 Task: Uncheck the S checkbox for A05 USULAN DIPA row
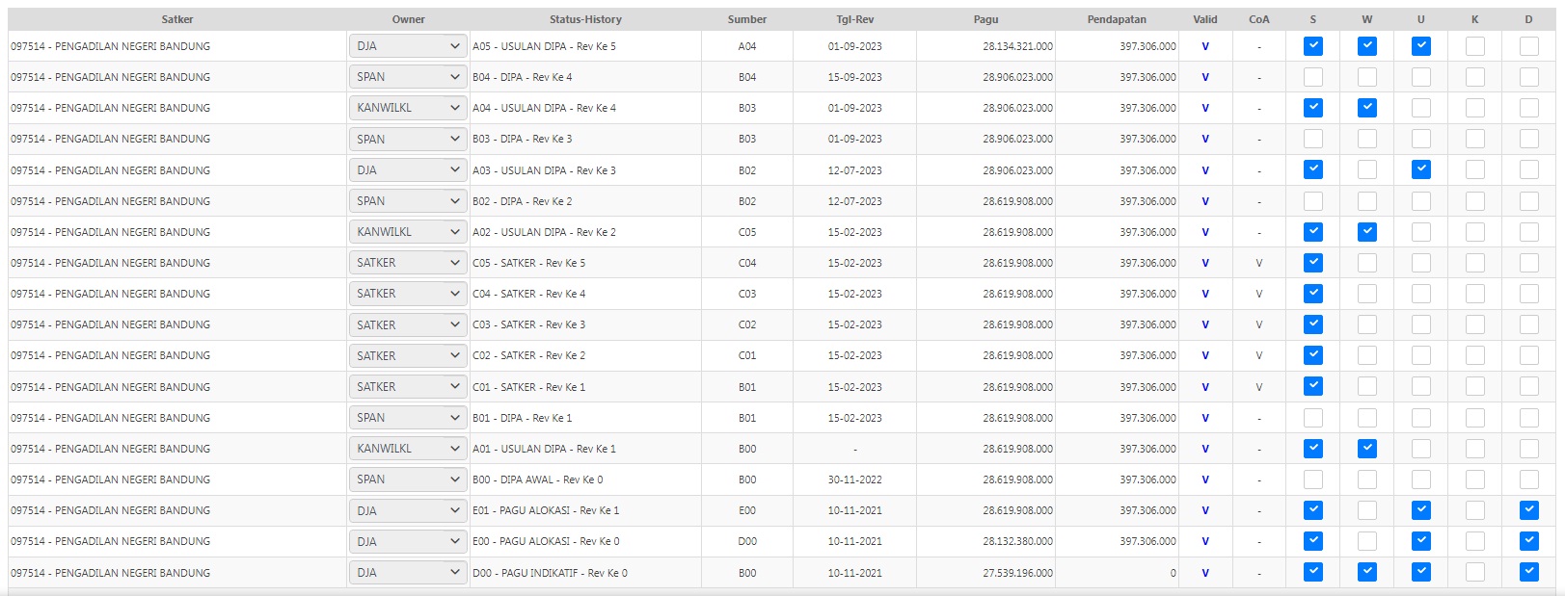click(1312, 46)
